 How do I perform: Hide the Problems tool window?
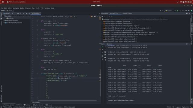[x=189, y=13]
